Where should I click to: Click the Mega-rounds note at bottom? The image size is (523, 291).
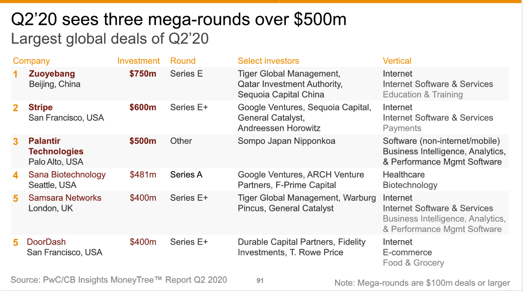pos(422,283)
